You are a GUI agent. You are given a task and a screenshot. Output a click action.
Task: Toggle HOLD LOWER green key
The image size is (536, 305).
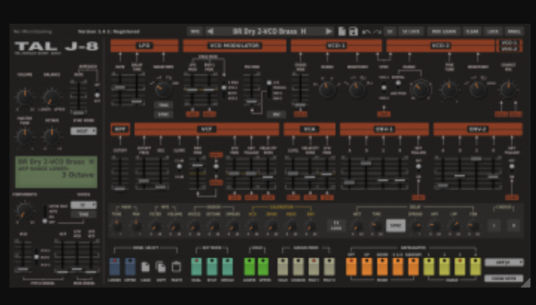[249, 266]
